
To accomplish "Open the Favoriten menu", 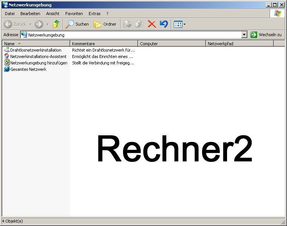I will click(74, 14).
